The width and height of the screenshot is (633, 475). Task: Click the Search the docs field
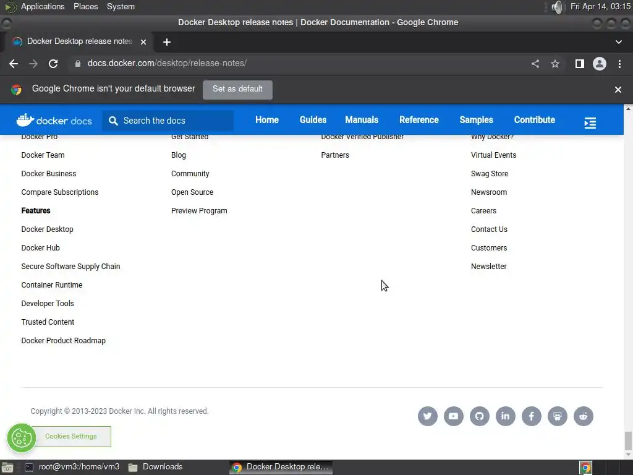click(168, 121)
